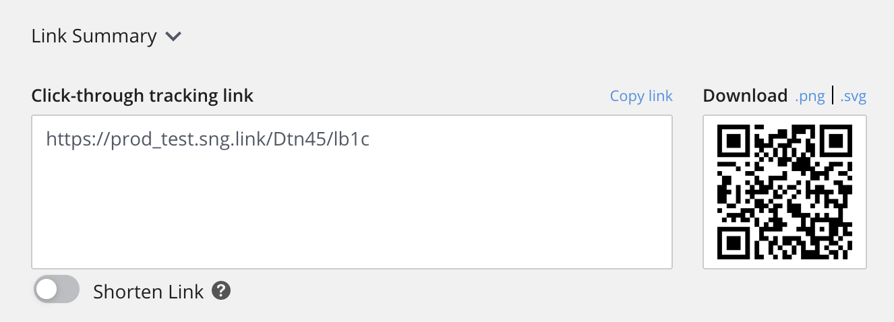
Task: Download the QR code as .png
Action: pos(810,96)
